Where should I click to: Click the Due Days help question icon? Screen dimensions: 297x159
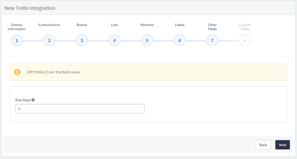33,100
